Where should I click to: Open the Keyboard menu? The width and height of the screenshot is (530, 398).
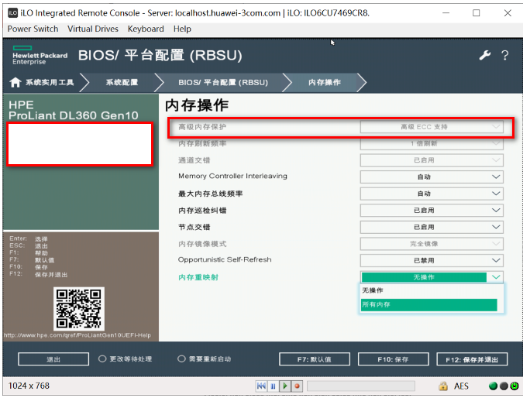(x=146, y=29)
